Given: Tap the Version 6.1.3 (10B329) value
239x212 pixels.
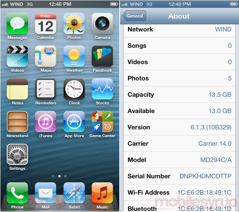Looking at the screenshot, I should coord(211,127).
